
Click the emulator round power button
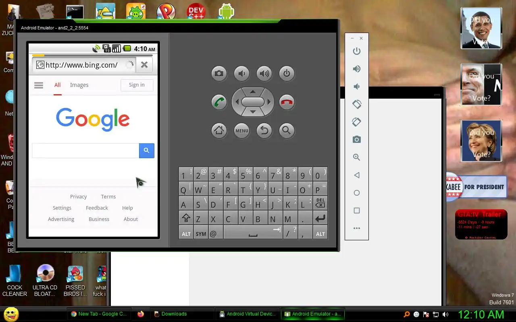[x=287, y=74]
